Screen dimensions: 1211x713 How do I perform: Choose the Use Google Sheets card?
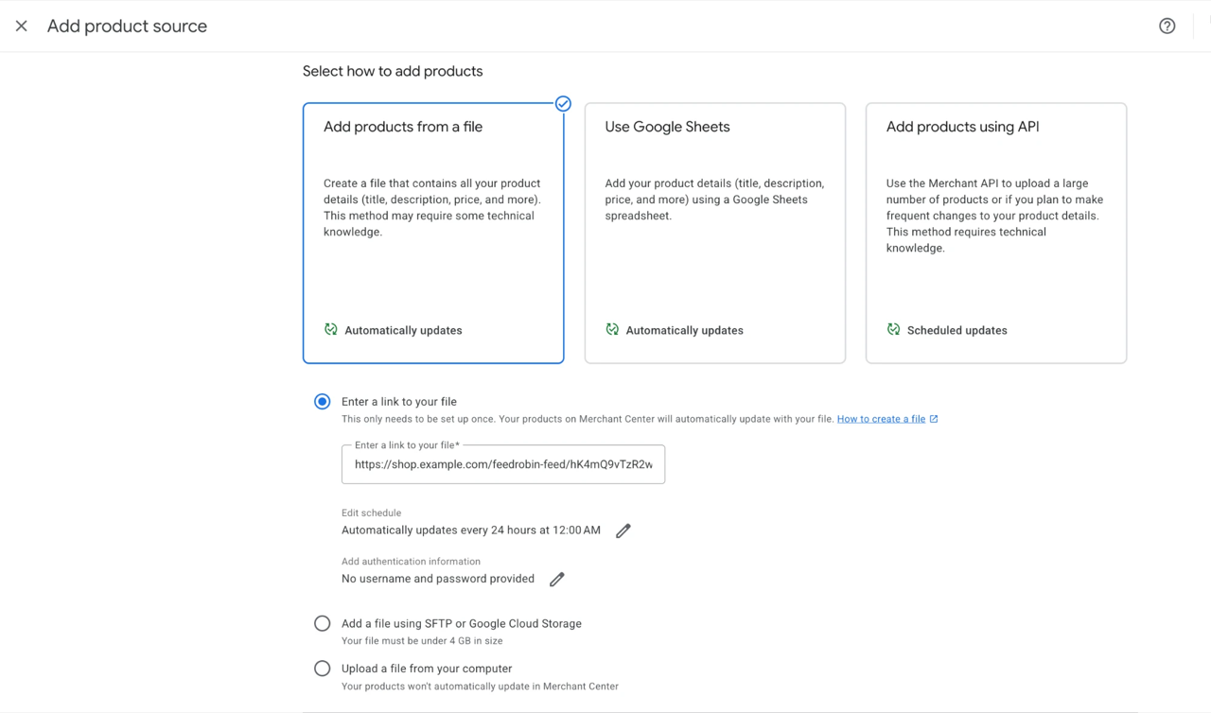tap(715, 233)
